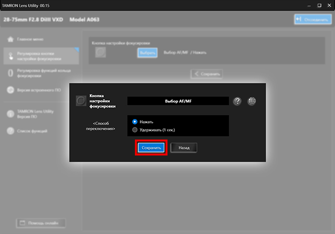Click the home icon beside Главное меню
The height and width of the screenshot is (234, 335).
pos(11,39)
